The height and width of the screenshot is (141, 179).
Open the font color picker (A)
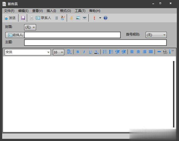click(x=96, y=52)
